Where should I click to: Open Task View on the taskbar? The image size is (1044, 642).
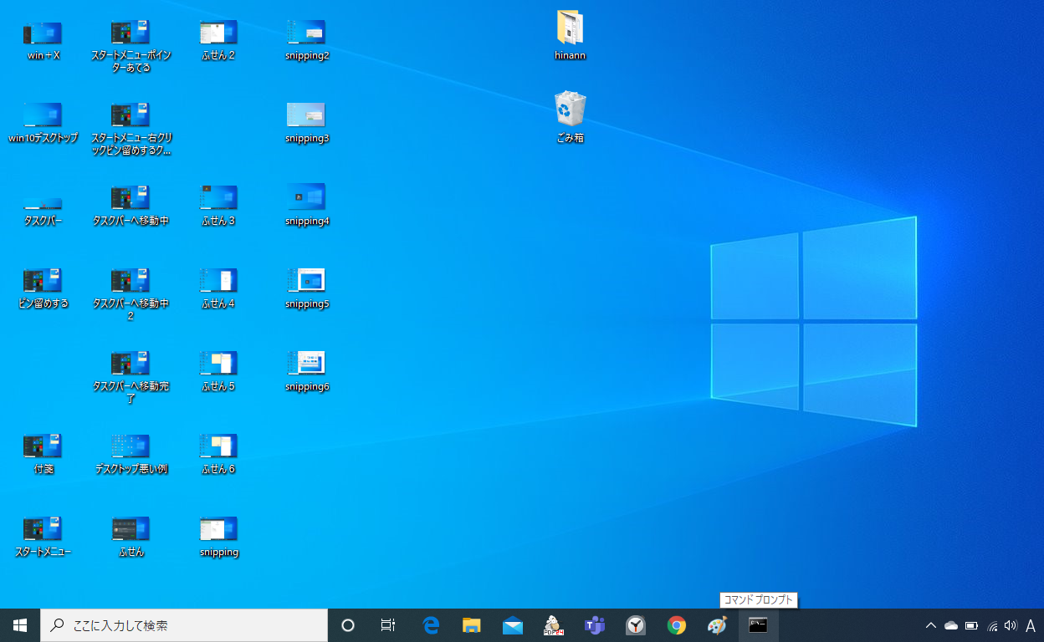click(x=388, y=625)
